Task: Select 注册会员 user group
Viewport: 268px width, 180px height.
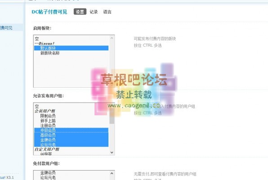Action: (x=71, y=126)
